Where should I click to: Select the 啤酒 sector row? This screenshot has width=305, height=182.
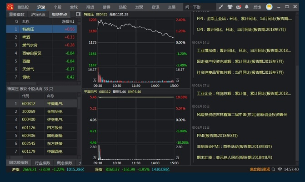click(x=42, y=37)
